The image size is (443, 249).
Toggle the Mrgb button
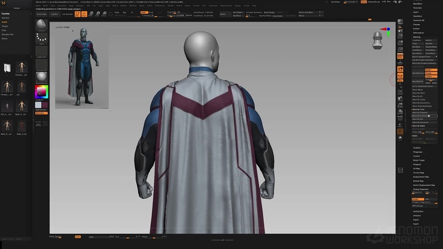[117, 13]
